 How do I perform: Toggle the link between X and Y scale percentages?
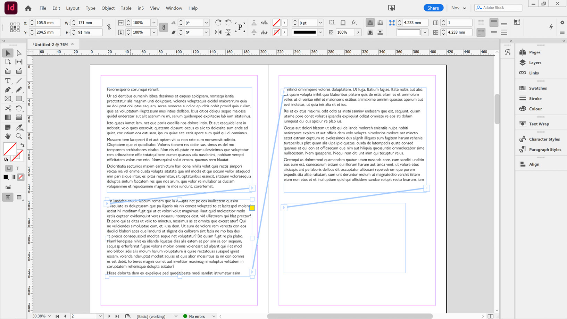click(x=164, y=27)
